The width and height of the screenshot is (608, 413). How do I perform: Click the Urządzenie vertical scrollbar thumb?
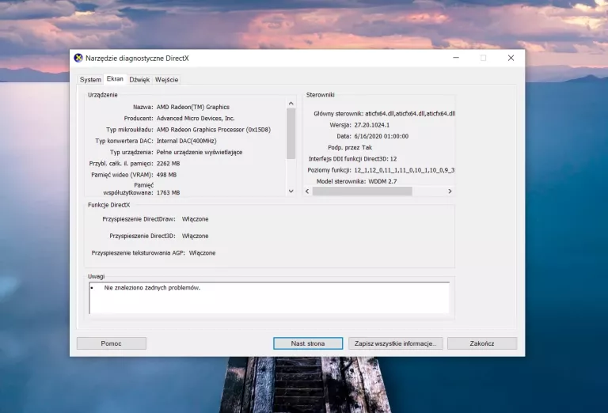click(x=291, y=133)
